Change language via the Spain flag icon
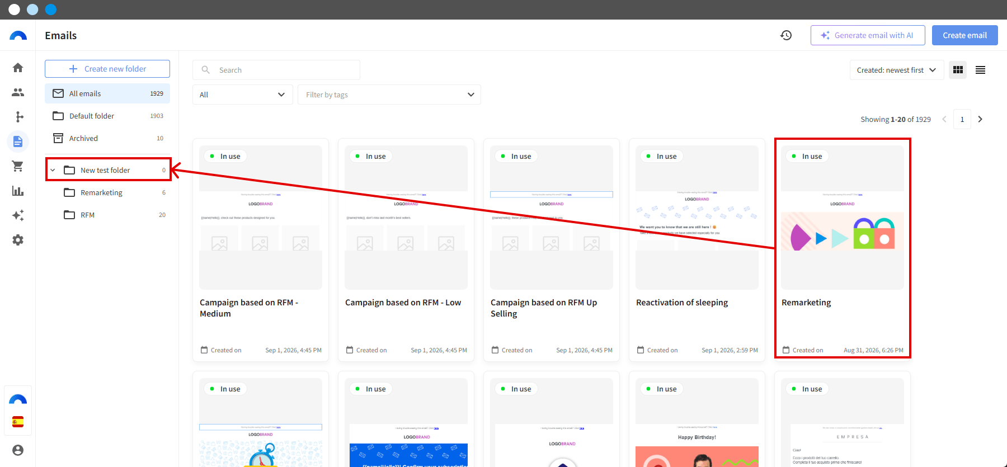 pos(18,422)
